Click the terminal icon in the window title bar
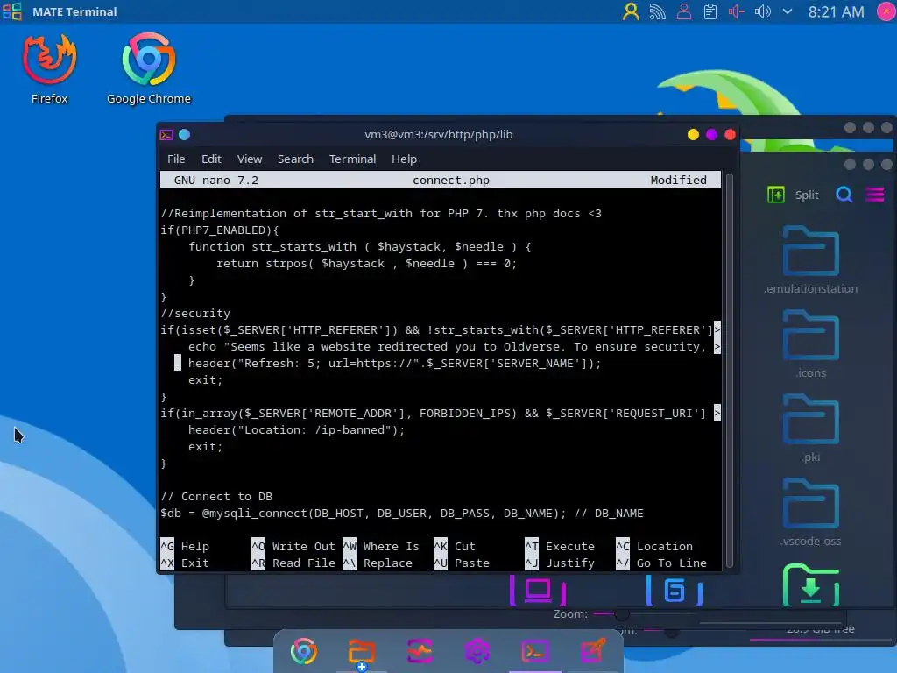Screen dimensions: 897x673 pos(166,134)
